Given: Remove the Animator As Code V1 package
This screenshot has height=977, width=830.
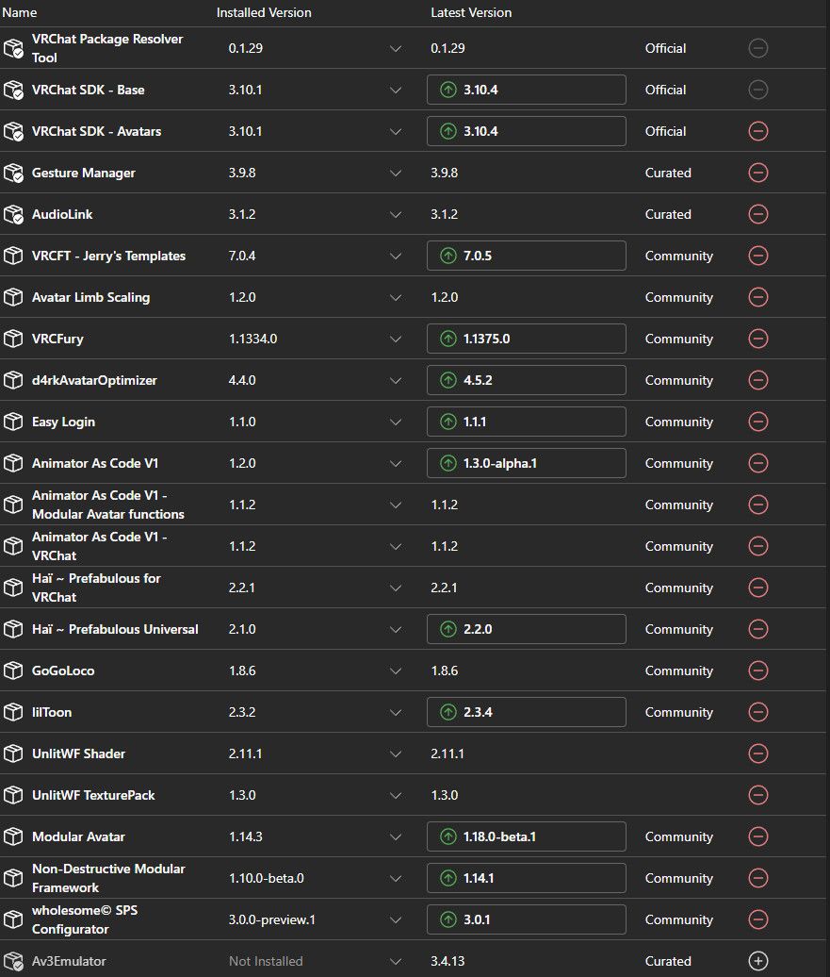Looking at the screenshot, I should coord(757,463).
